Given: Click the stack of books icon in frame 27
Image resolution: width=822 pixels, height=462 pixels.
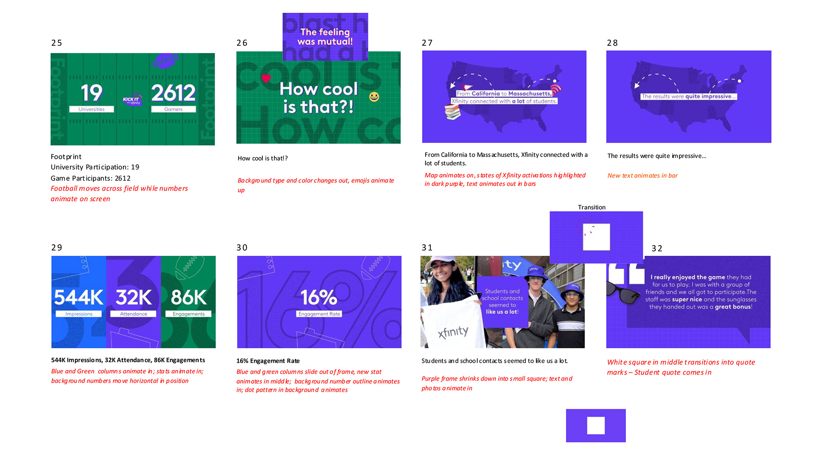Looking at the screenshot, I should 453,112.
